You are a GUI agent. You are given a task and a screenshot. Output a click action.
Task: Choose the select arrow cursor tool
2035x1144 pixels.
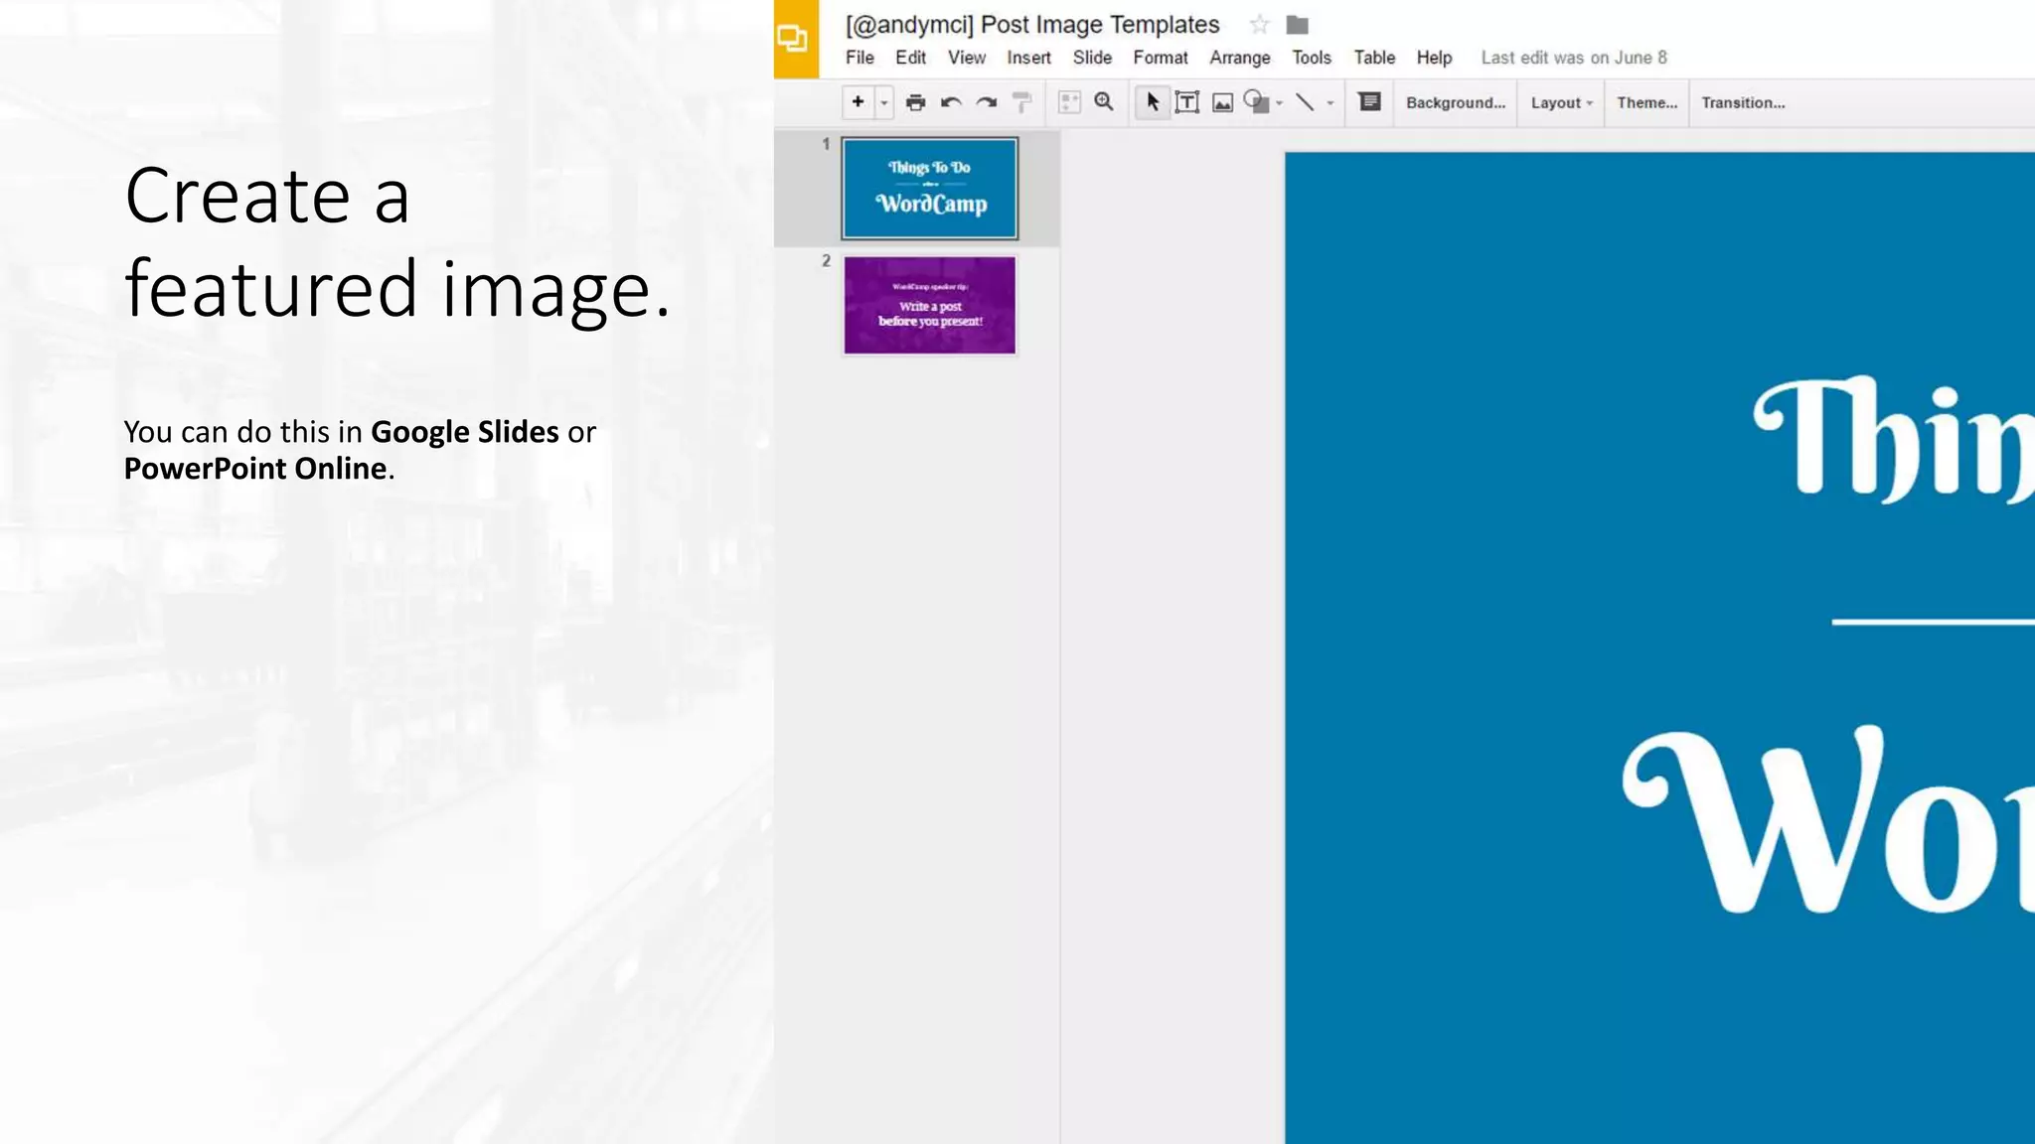(x=1152, y=102)
